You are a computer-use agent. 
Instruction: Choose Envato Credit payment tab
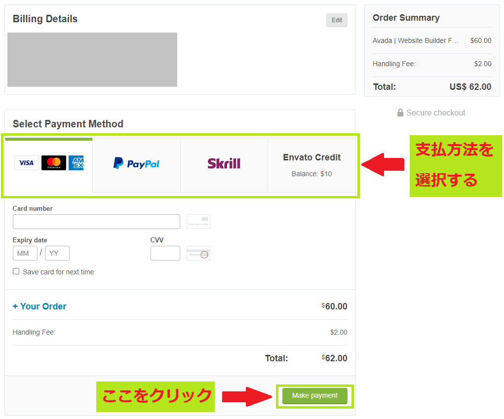(x=311, y=164)
